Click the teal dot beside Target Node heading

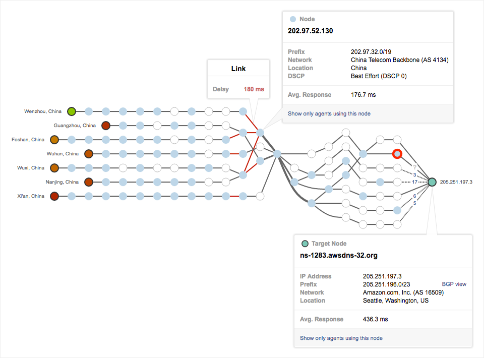pos(305,244)
